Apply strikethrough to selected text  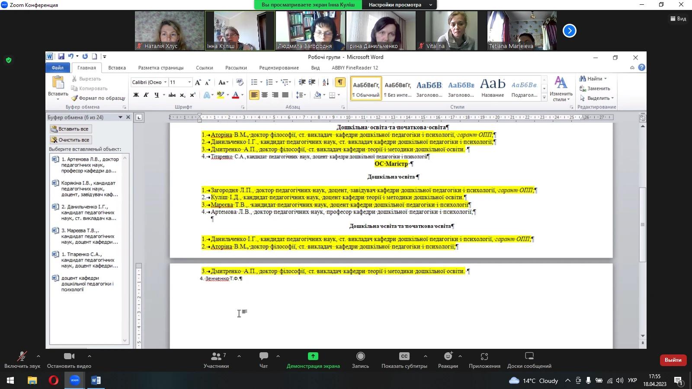172,95
